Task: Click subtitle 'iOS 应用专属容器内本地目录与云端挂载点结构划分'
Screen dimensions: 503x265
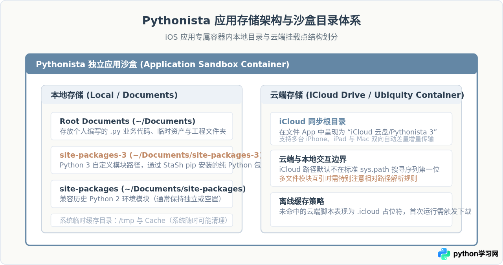Action: pos(251,37)
